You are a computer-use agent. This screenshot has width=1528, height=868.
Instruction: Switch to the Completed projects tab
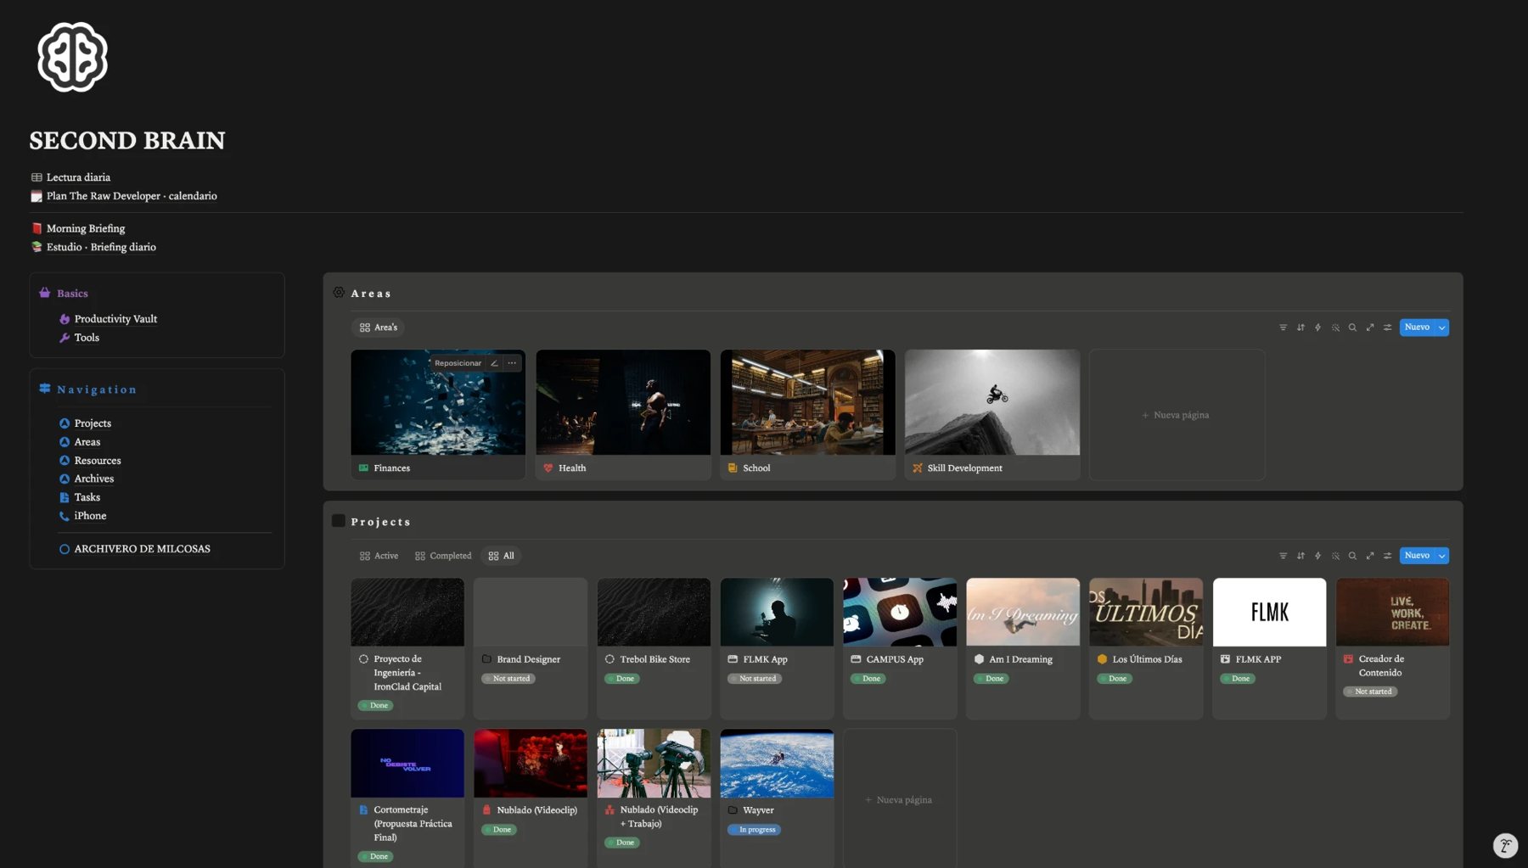click(443, 556)
